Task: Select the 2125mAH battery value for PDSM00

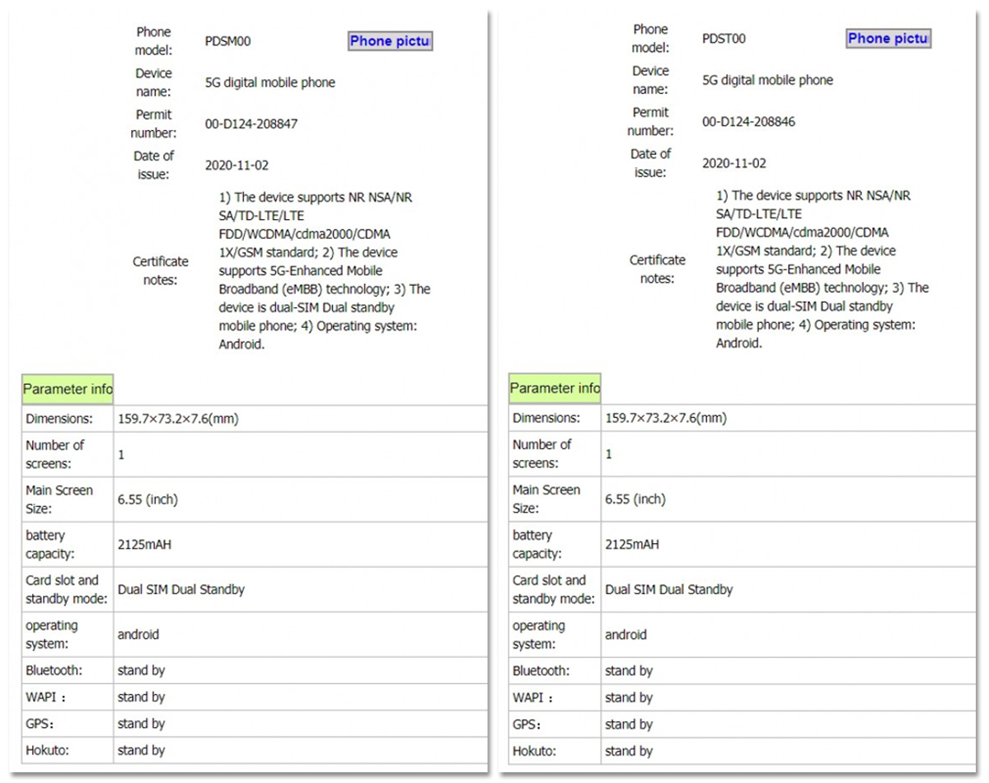Action: (x=144, y=545)
